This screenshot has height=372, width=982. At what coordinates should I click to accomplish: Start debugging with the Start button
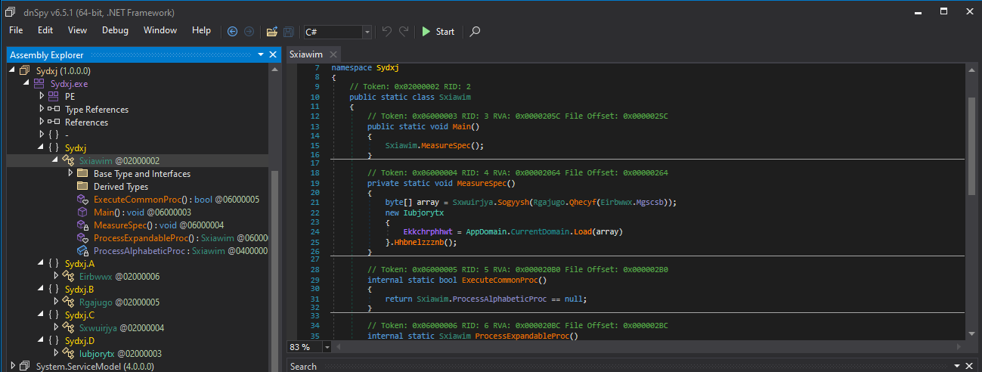click(438, 32)
